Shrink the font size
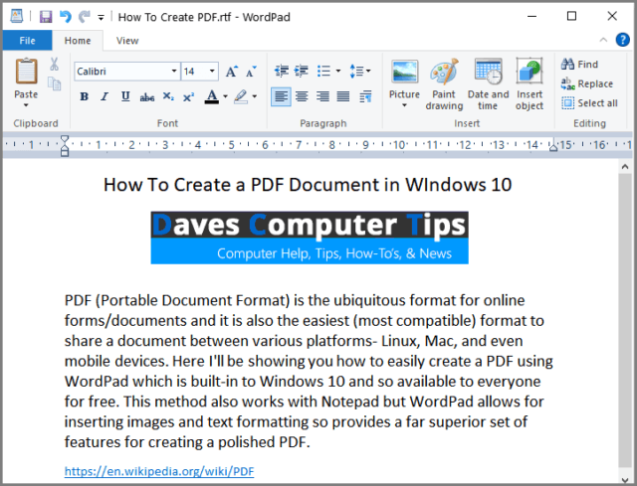 [252, 72]
